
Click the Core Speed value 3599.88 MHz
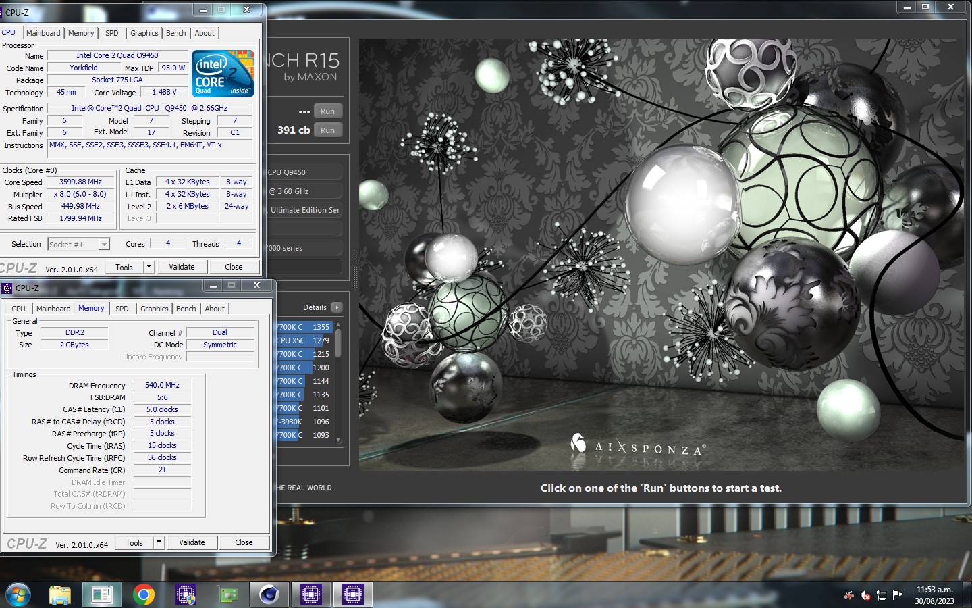click(x=80, y=182)
